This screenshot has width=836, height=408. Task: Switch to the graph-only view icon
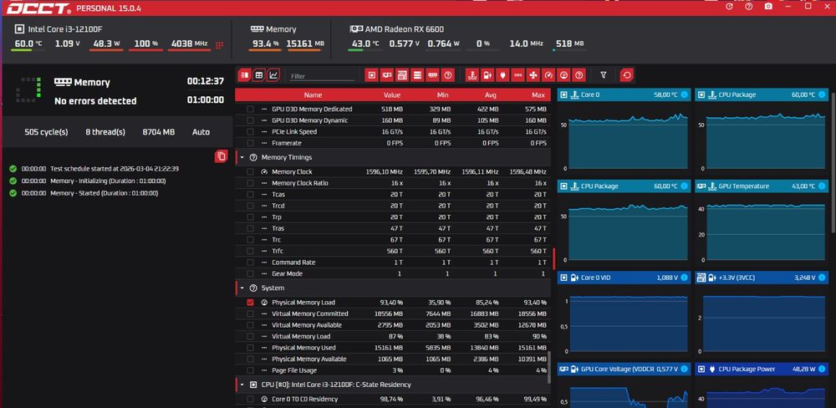click(x=273, y=75)
